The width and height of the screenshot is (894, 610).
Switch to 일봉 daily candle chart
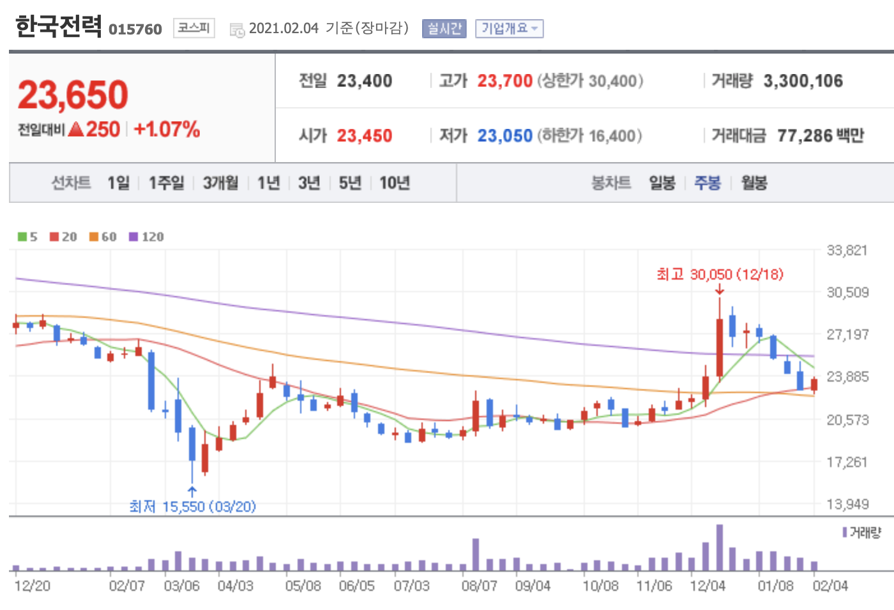point(662,183)
